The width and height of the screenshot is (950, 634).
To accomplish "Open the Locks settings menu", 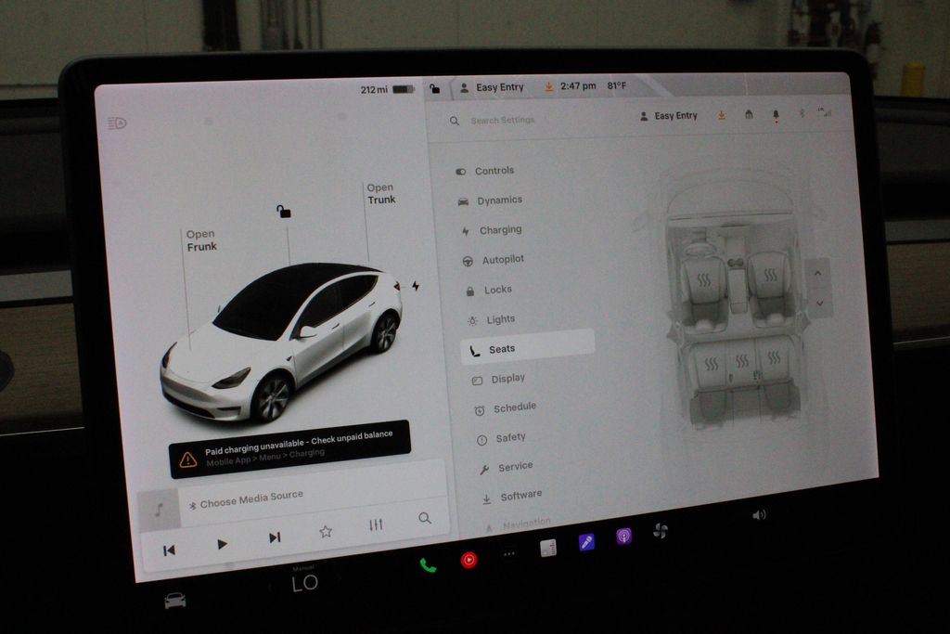I will click(x=489, y=291).
